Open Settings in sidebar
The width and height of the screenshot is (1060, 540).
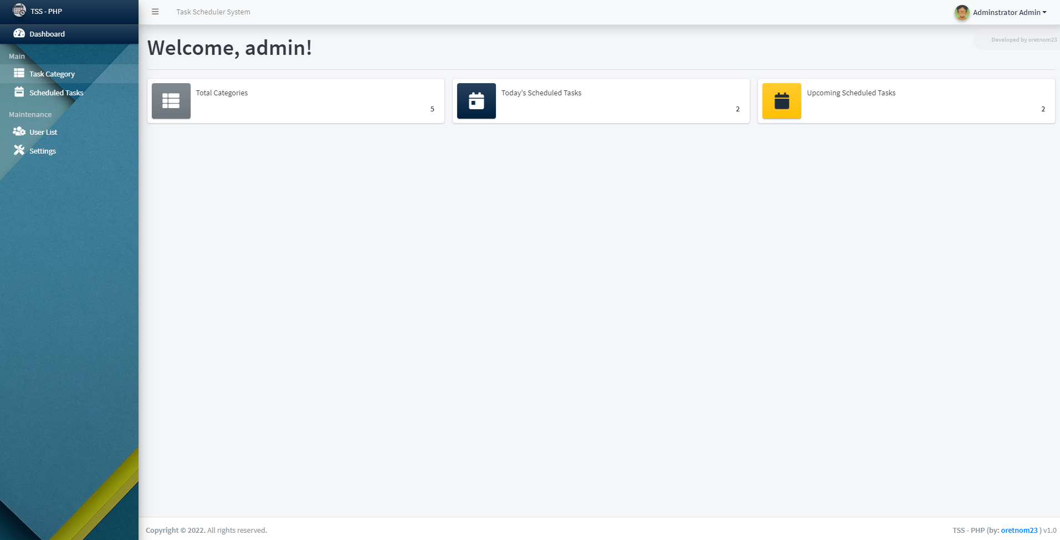[x=69, y=151]
